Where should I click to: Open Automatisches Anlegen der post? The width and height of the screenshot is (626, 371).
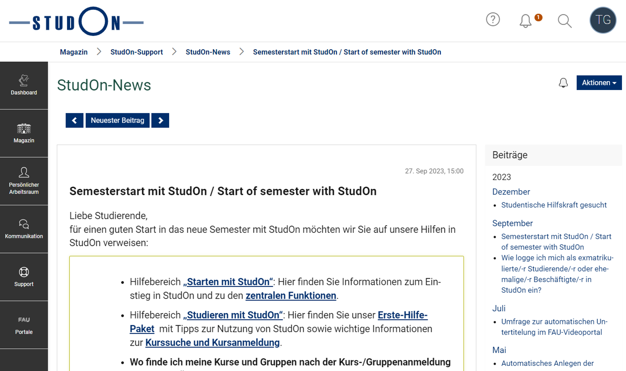(547, 363)
